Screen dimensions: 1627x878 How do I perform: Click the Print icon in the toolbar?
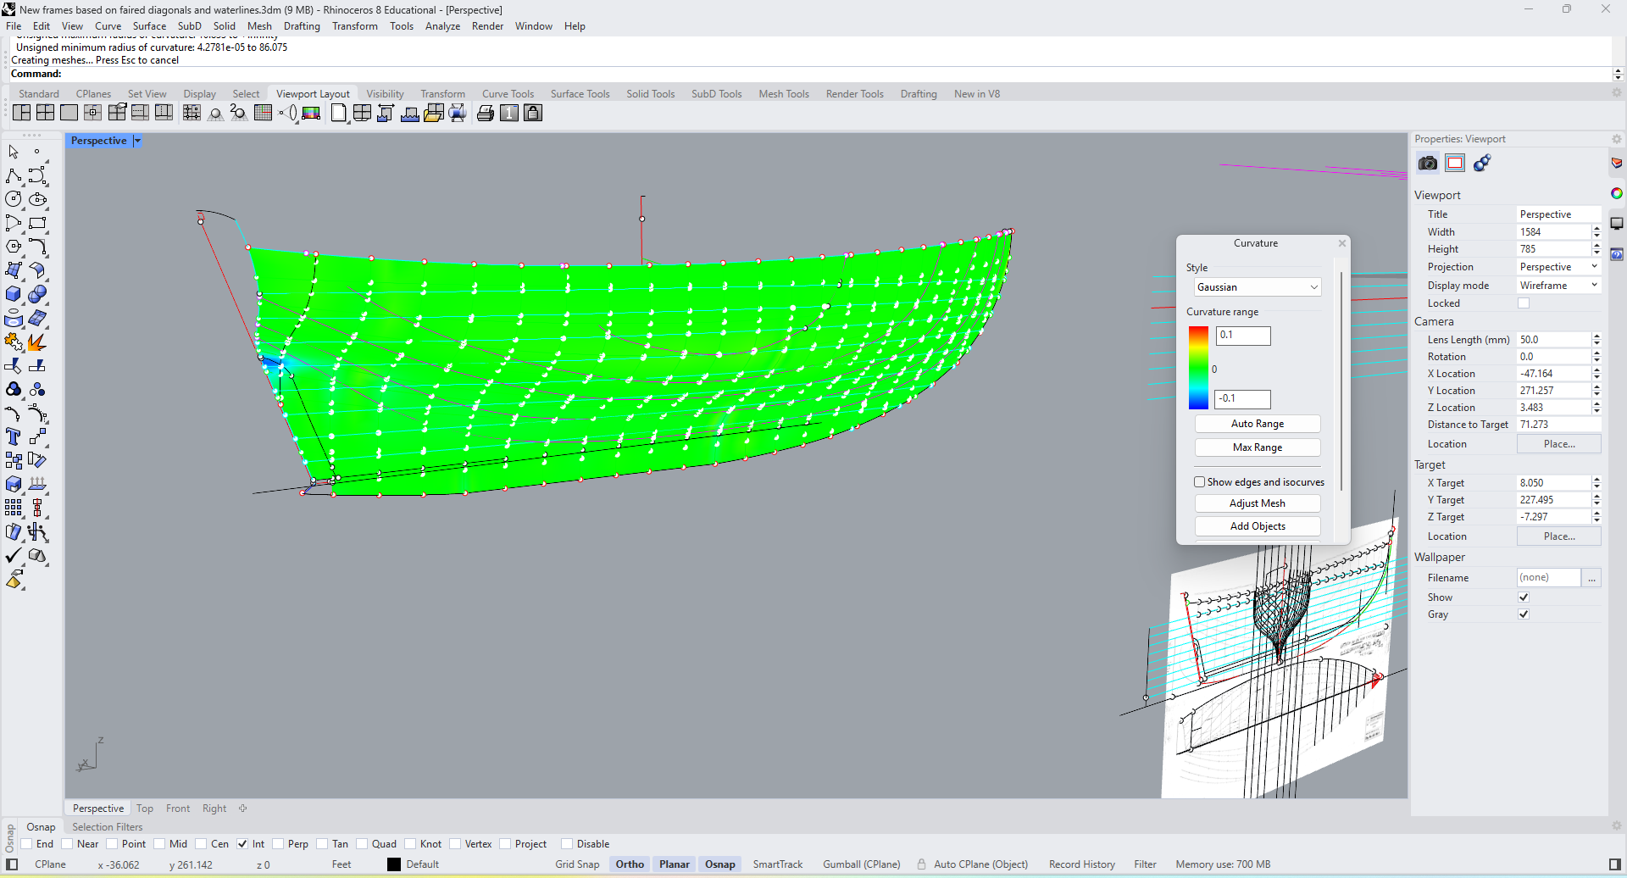click(486, 113)
